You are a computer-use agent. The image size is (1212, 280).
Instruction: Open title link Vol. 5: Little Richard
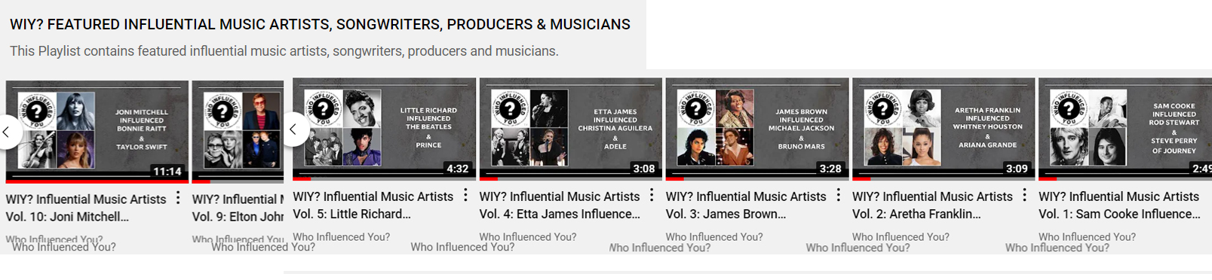373,205
